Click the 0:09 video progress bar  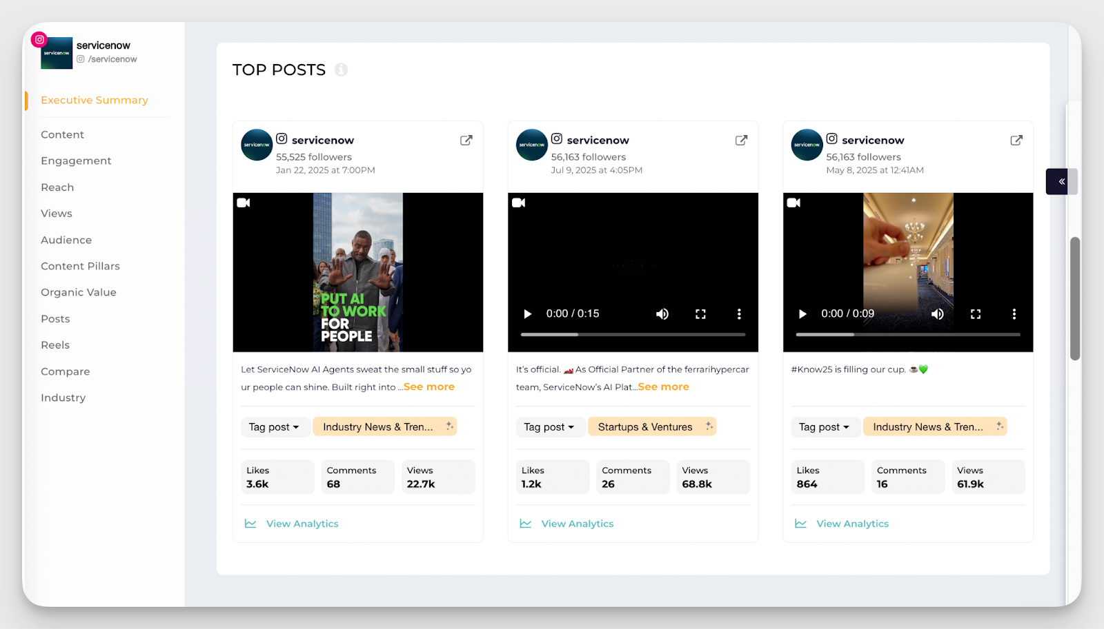pyautogui.click(x=907, y=335)
